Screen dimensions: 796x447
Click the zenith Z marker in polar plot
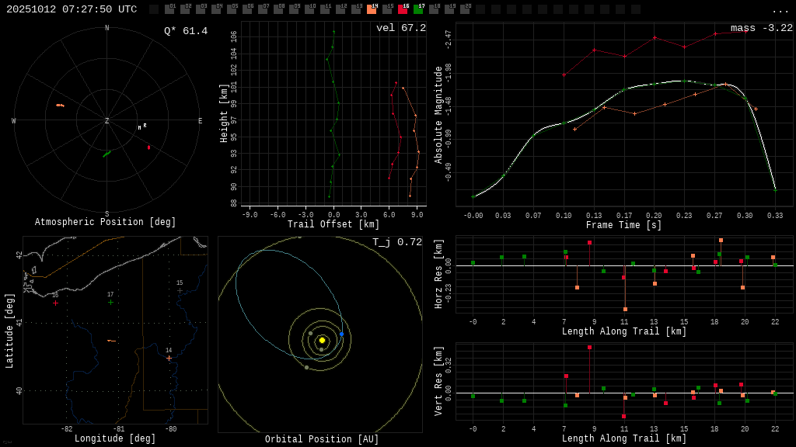tap(107, 121)
